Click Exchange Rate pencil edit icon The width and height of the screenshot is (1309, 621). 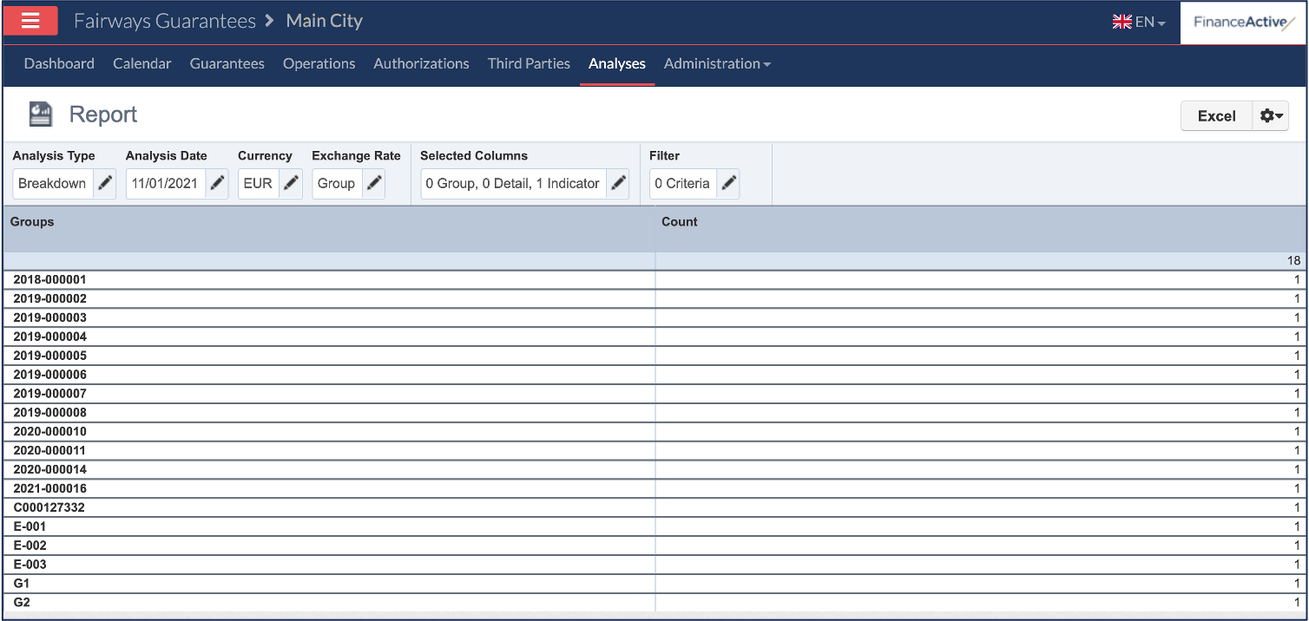[x=373, y=184]
